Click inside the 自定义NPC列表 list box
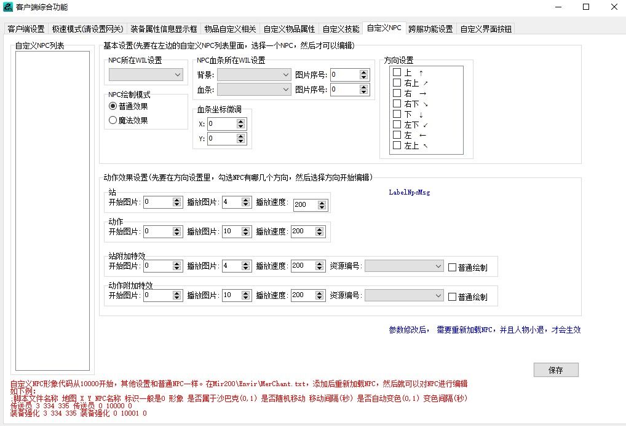 (52, 211)
